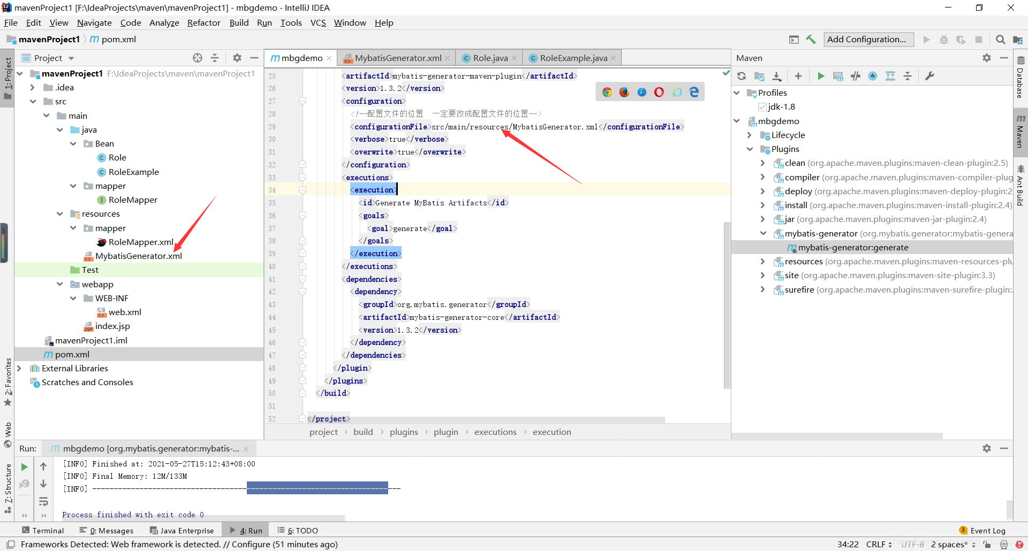This screenshot has height=551, width=1028.
Task: Open the VCS menu
Action: tap(318, 22)
